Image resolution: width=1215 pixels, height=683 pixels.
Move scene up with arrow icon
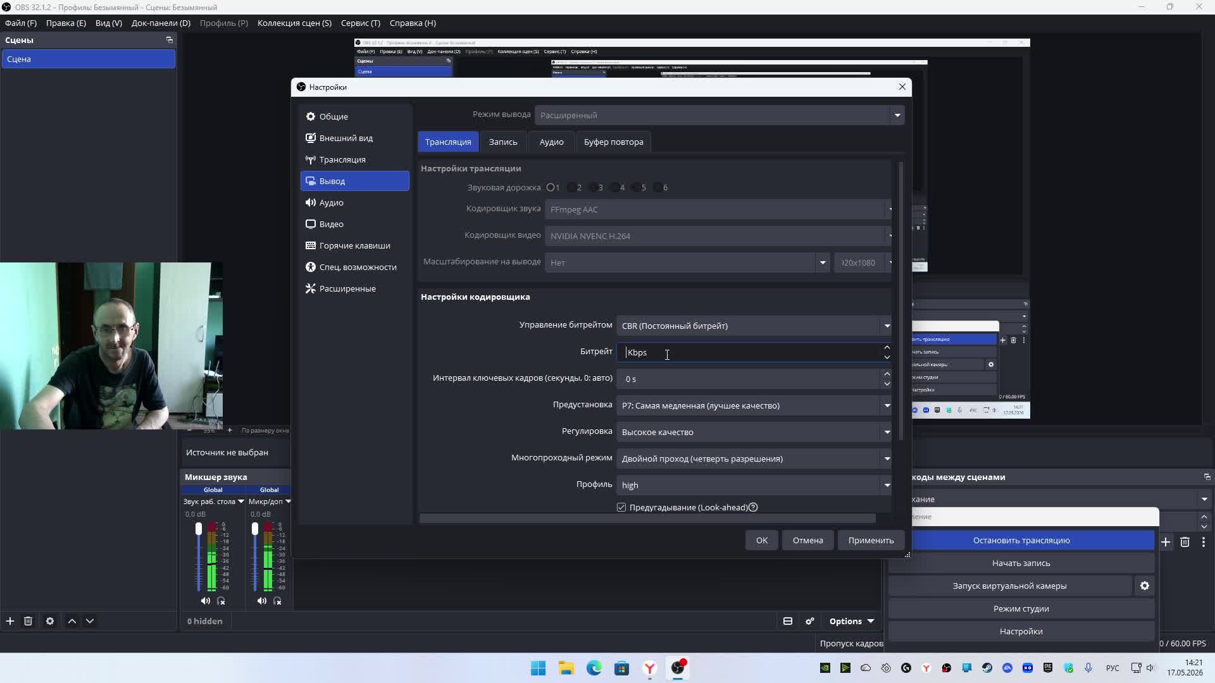point(72,621)
